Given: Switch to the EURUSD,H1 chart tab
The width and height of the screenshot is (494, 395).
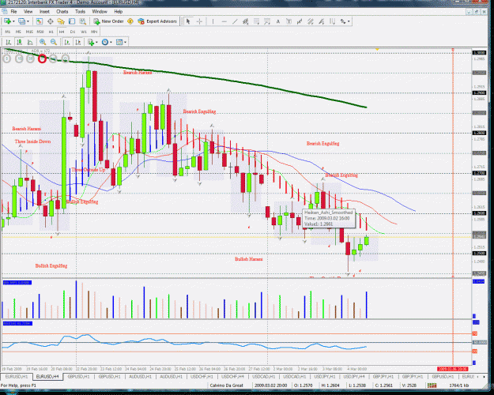Looking at the screenshot, I should point(16,376).
